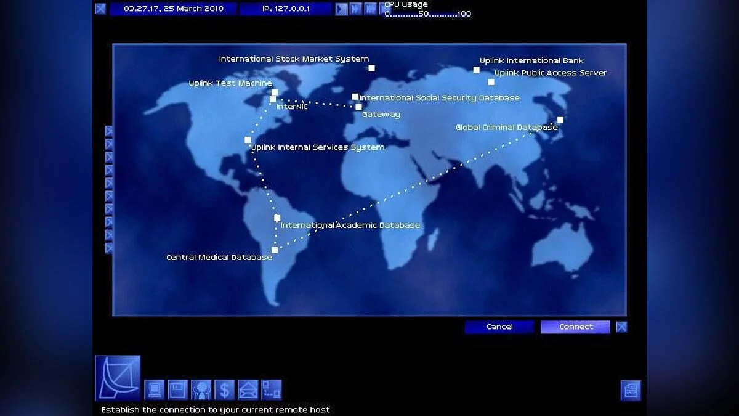The image size is (739, 416).
Task: Close the map using X beside Connect
Action: click(621, 327)
